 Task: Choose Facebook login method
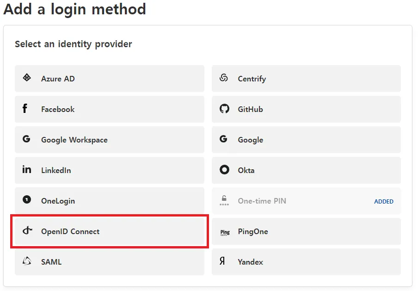(110, 109)
